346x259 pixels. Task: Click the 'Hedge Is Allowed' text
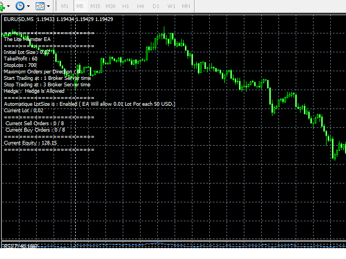[44, 91]
